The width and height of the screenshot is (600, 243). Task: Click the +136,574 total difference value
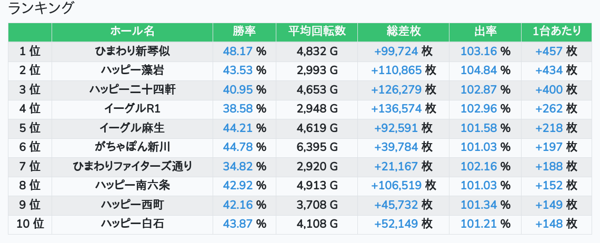pyautogui.click(x=396, y=109)
